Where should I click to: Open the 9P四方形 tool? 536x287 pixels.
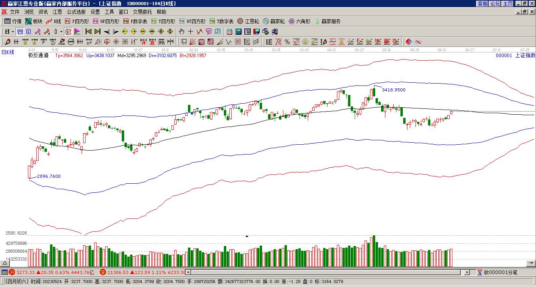click(x=106, y=21)
